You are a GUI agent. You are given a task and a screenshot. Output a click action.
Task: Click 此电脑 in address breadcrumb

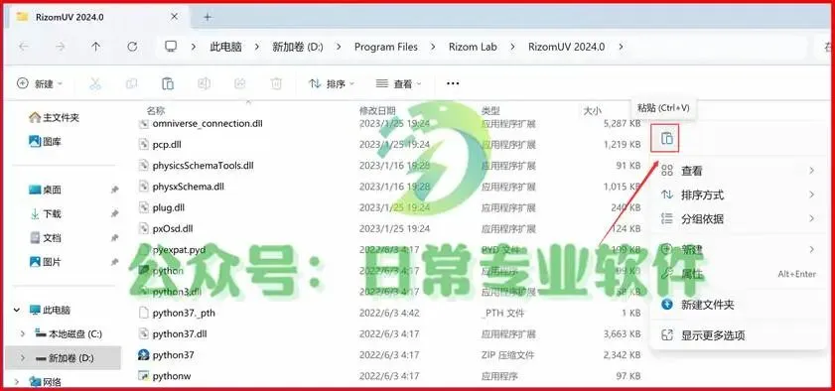[225, 47]
